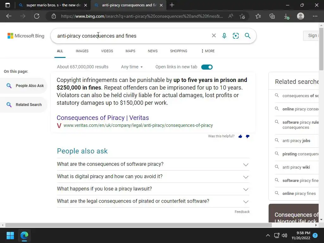
Task: Search related 'software piracy rules consequences'
Action: [x=301, y=125]
